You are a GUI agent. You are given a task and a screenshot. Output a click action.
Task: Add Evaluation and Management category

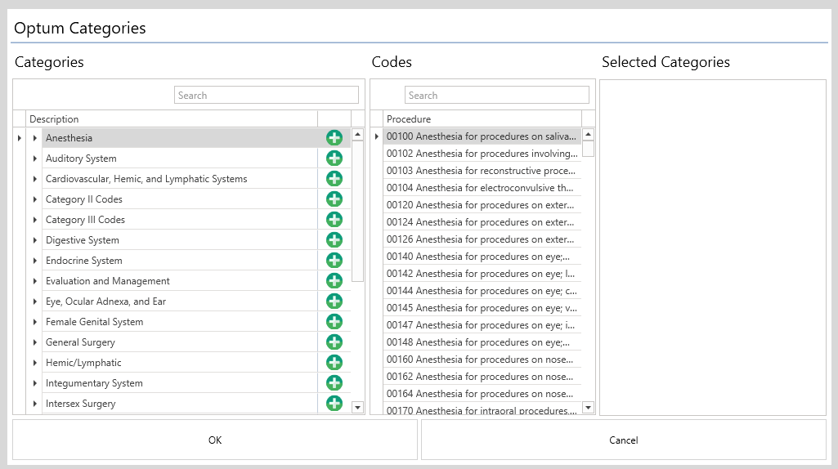[334, 281]
